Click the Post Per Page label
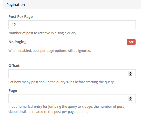 coord(20,17)
